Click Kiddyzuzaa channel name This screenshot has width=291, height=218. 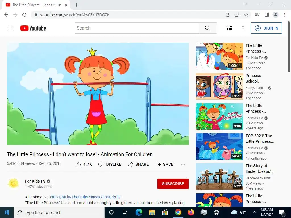tap(255, 88)
